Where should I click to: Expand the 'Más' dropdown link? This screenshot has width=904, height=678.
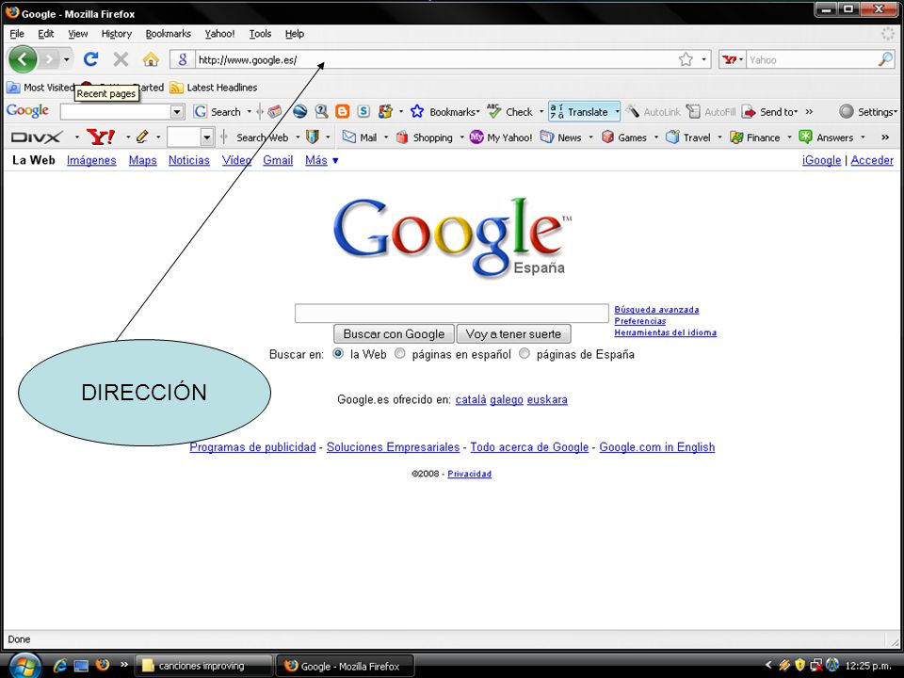pyautogui.click(x=322, y=160)
